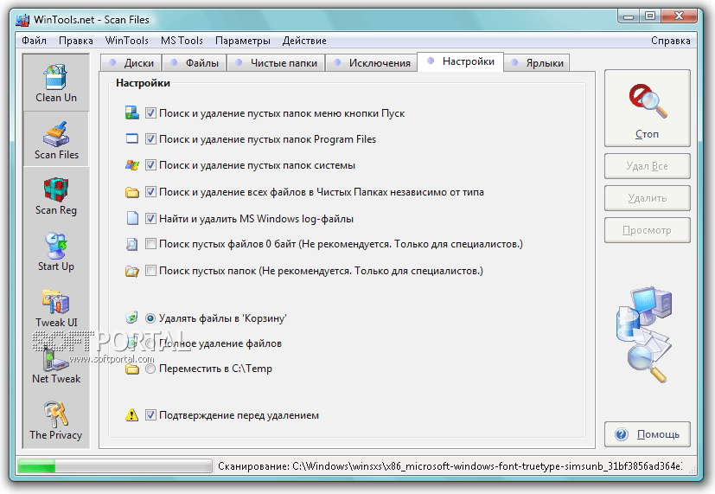The width and height of the screenshot is (715, 494).
Task: Click the computer and magnifier illustration
Action: coord(644,334)
